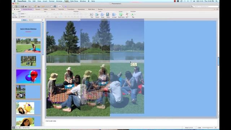Image resolution: width=231 pixels, height=130 pixels.
Task: Select the Slides pane toggle
Action: tap(24, 20)
